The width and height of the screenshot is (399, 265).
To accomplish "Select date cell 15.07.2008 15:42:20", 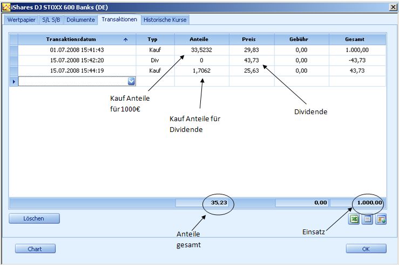I will pos(77,60).
